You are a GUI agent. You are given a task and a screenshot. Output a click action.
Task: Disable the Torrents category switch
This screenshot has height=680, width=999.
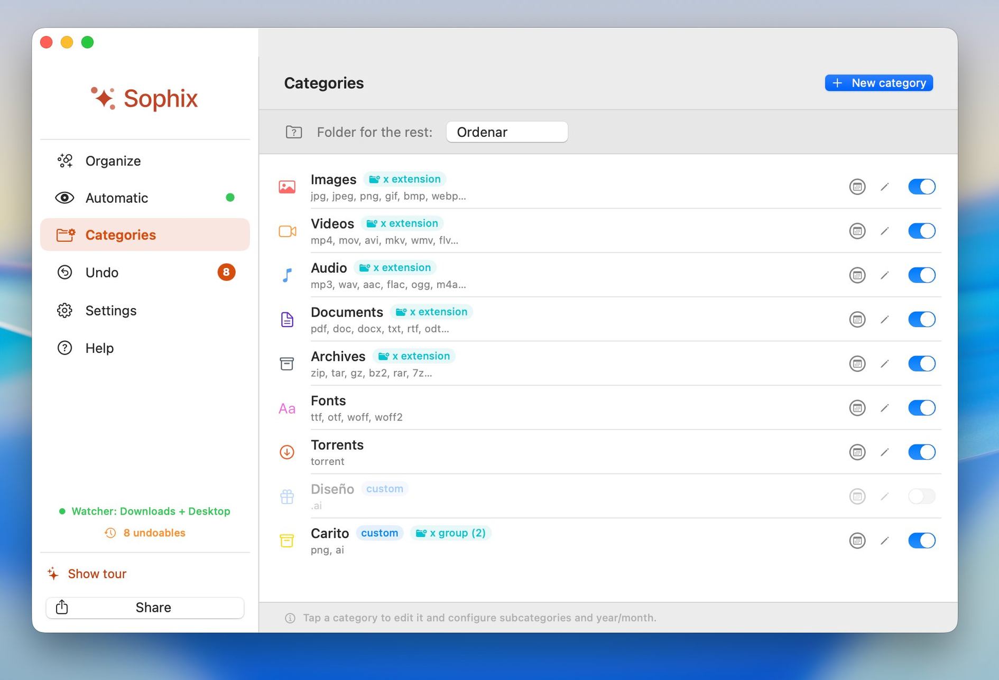coord(921,452)
